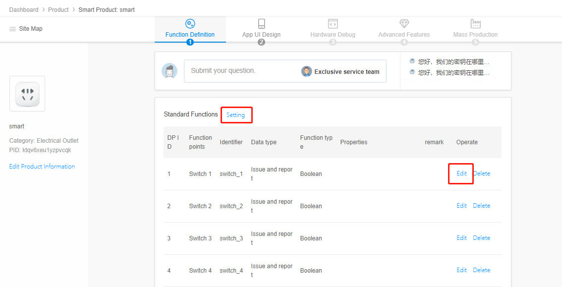Click the electrical outlet product thumbnail
Screen dimensions: 562x287
click(27, 94)
